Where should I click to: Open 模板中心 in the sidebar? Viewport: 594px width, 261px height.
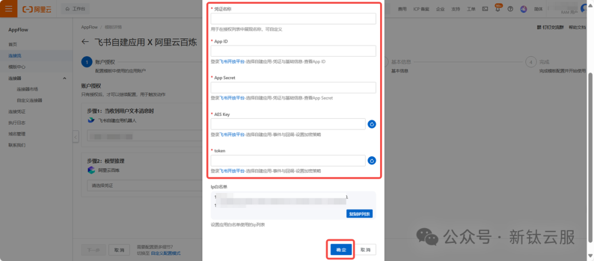(x=17, y=66)
